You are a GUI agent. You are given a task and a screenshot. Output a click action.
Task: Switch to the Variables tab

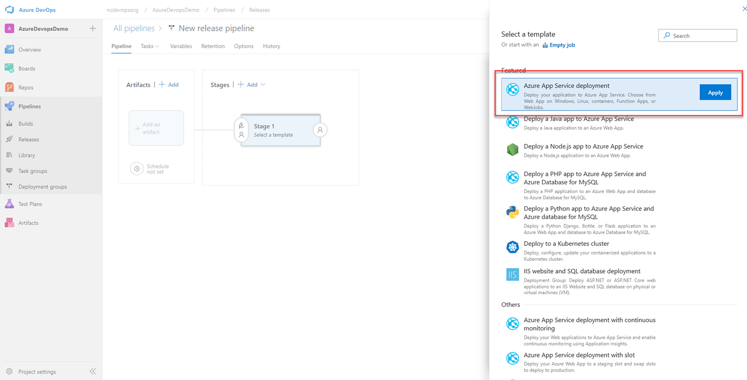tap(181, 46)
